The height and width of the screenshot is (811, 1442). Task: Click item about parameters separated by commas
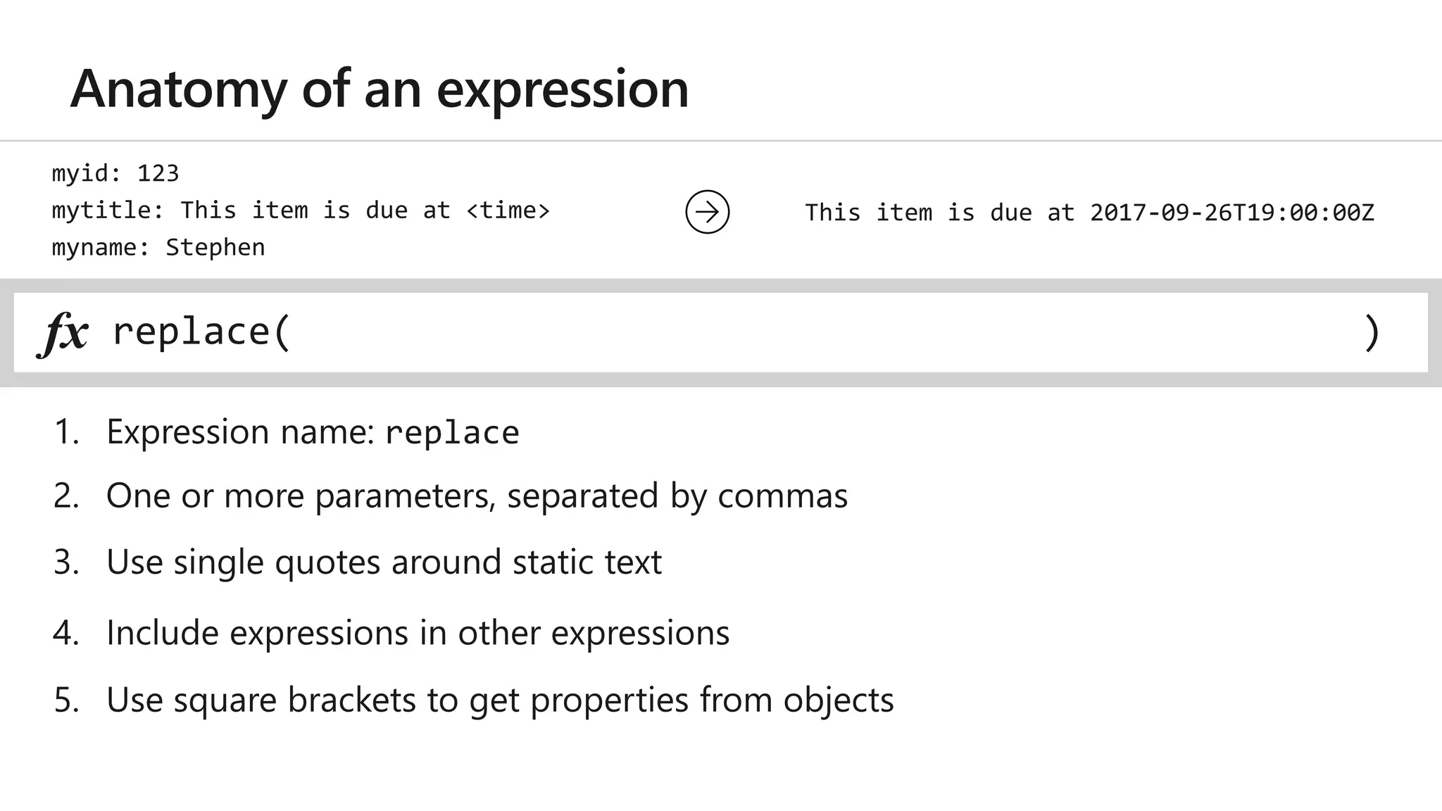(477, 496)
